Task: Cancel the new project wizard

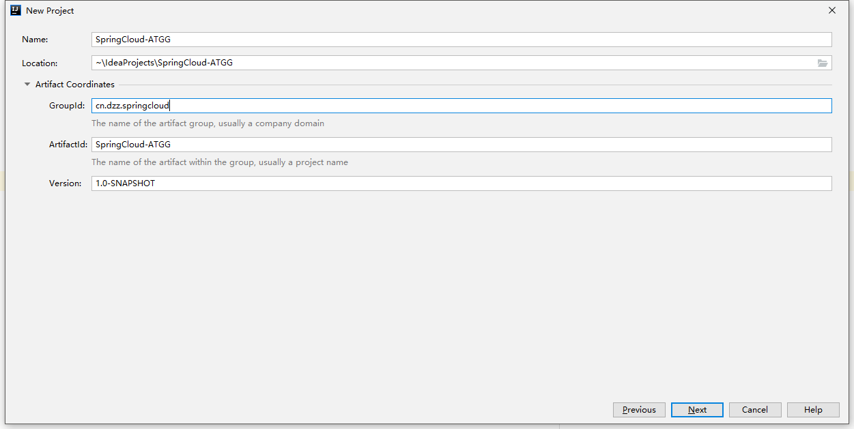Action: tap(755, 410)
